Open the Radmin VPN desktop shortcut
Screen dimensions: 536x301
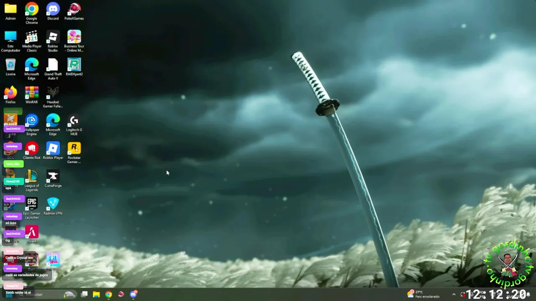53,207
